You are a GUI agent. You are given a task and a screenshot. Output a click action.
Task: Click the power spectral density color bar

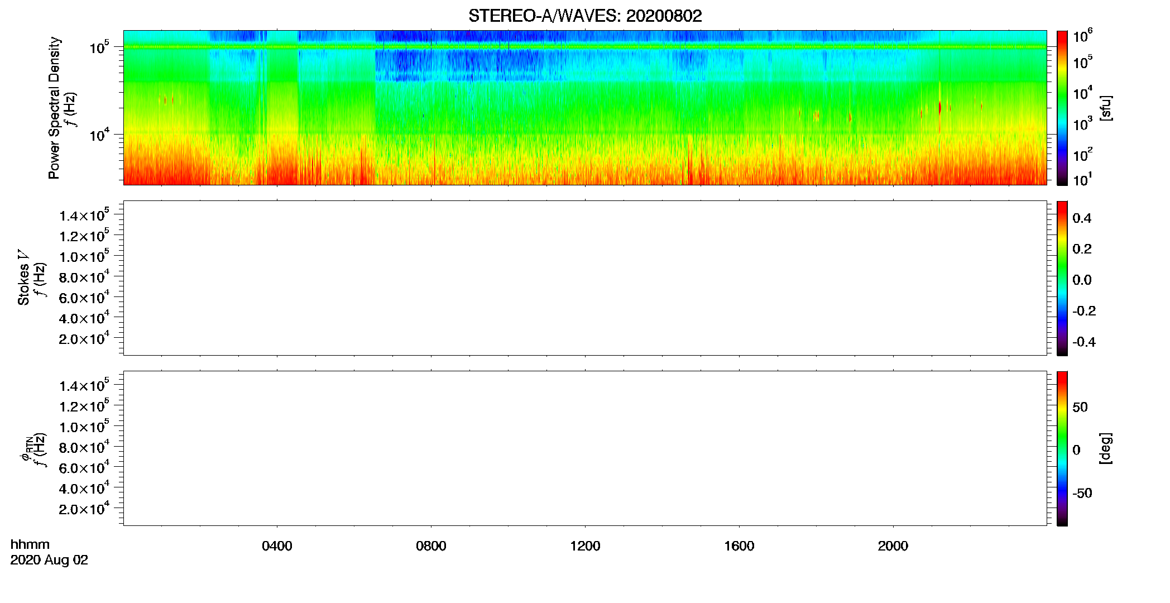click(x=1062, y=108)
